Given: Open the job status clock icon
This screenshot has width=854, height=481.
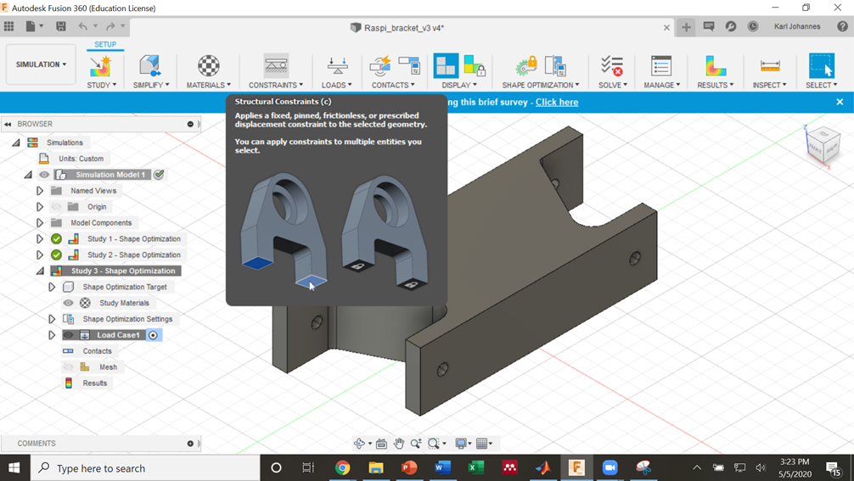Looking at the screenshot, I should 753,26.
